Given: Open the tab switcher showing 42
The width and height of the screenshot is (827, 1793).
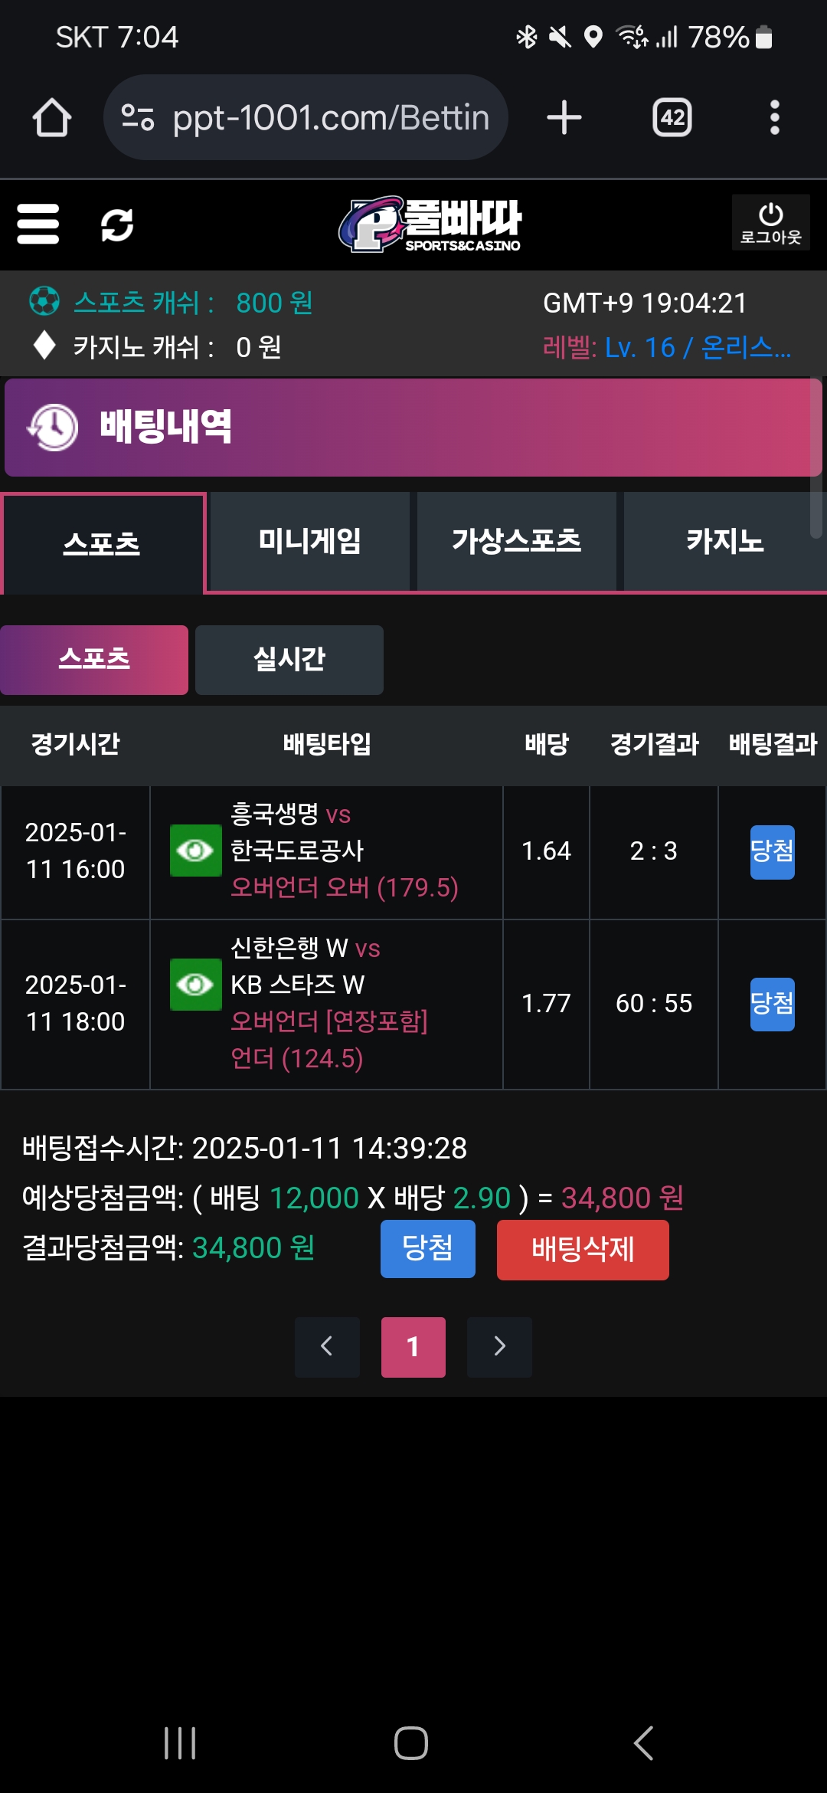Looking at the screenshot, I should point(672,118).
